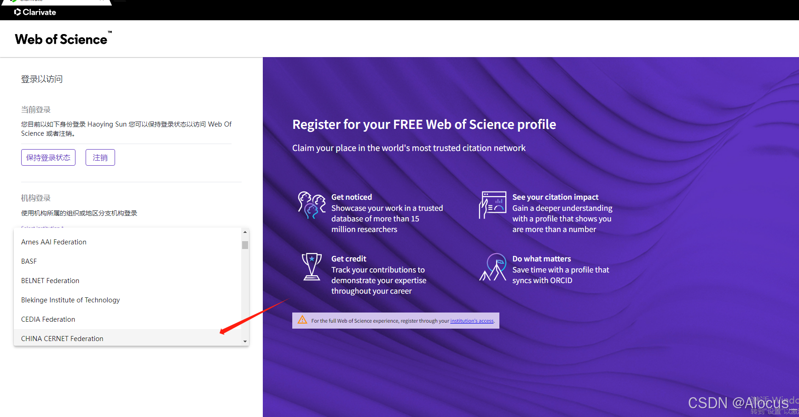Choose BELNET Federation in the dropdown list

127,281
